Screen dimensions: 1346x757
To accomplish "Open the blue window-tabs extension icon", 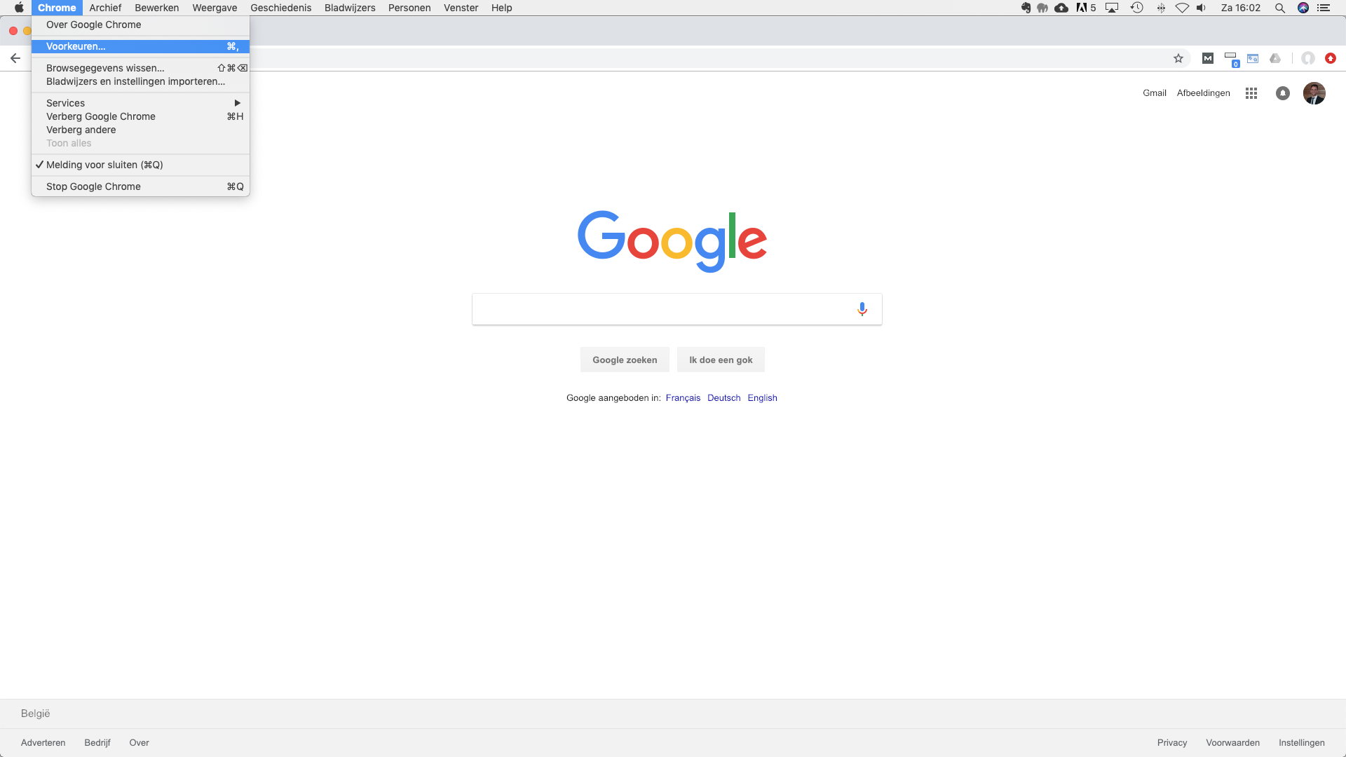I will [x=1253, y=58].
